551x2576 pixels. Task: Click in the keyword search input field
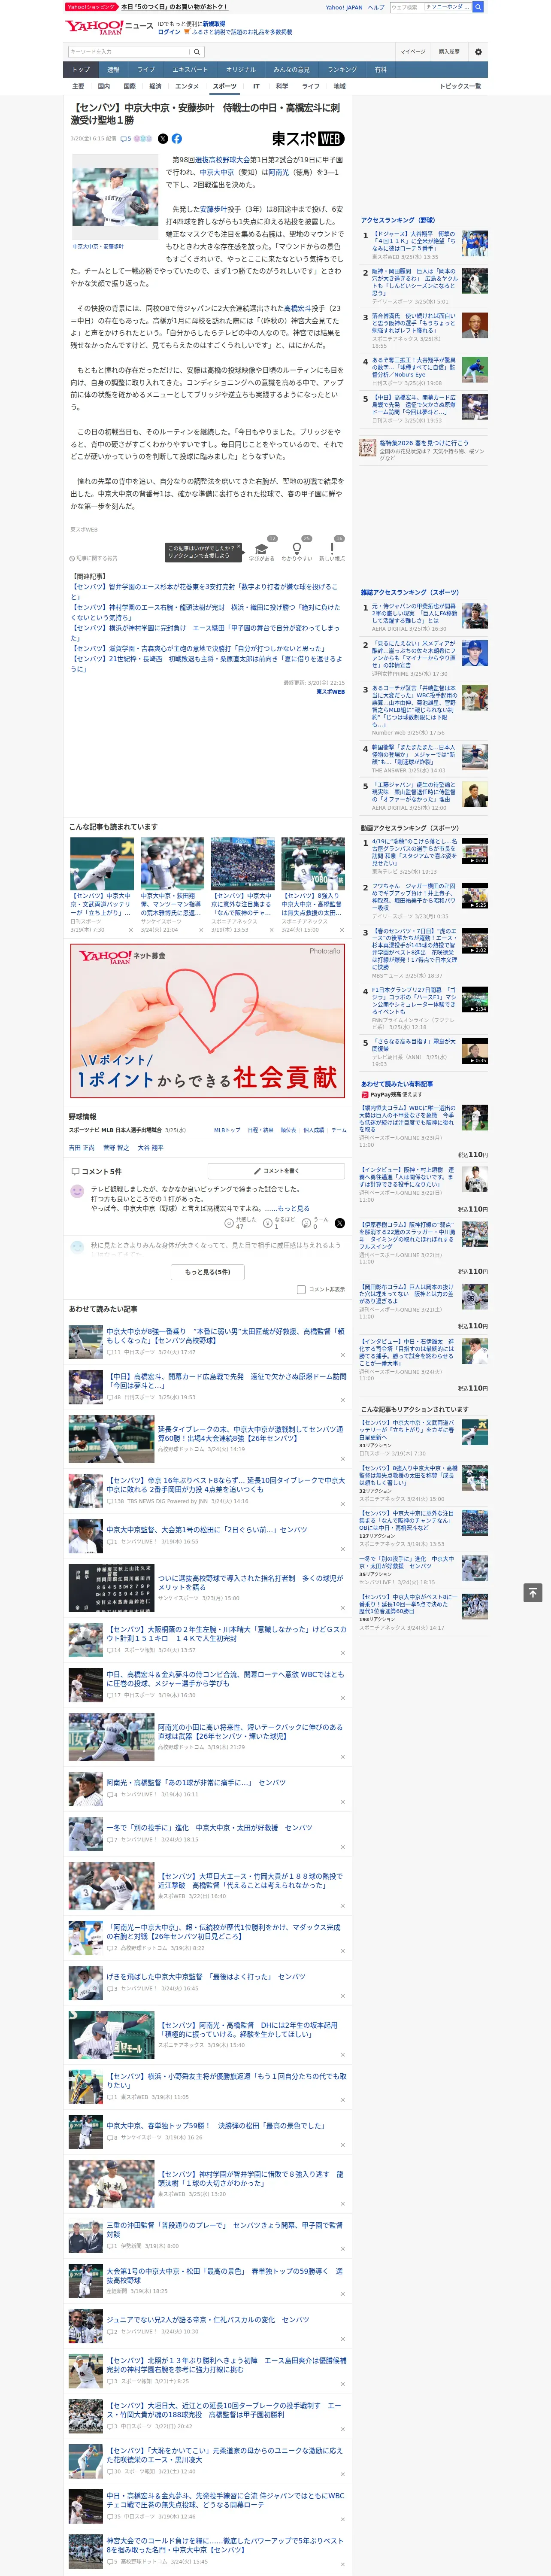coord(129,51)
